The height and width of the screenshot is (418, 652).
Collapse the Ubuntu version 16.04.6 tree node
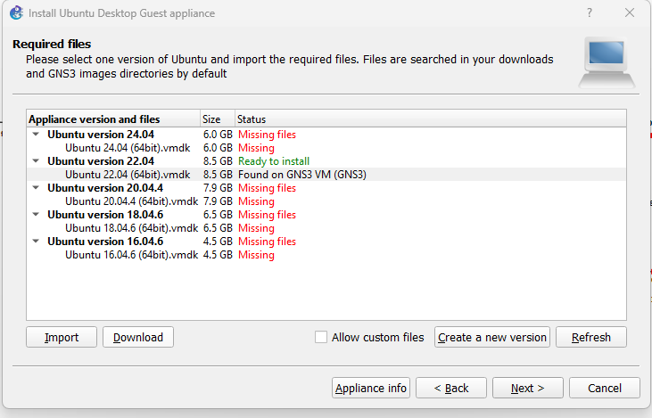click(36, 242)
